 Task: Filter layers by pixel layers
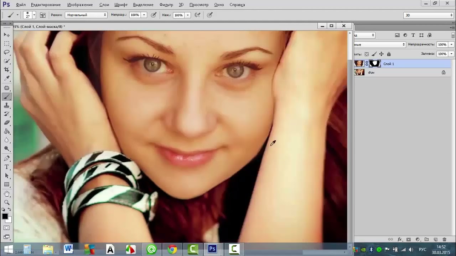pyautogui.click(x=397, y=35)
